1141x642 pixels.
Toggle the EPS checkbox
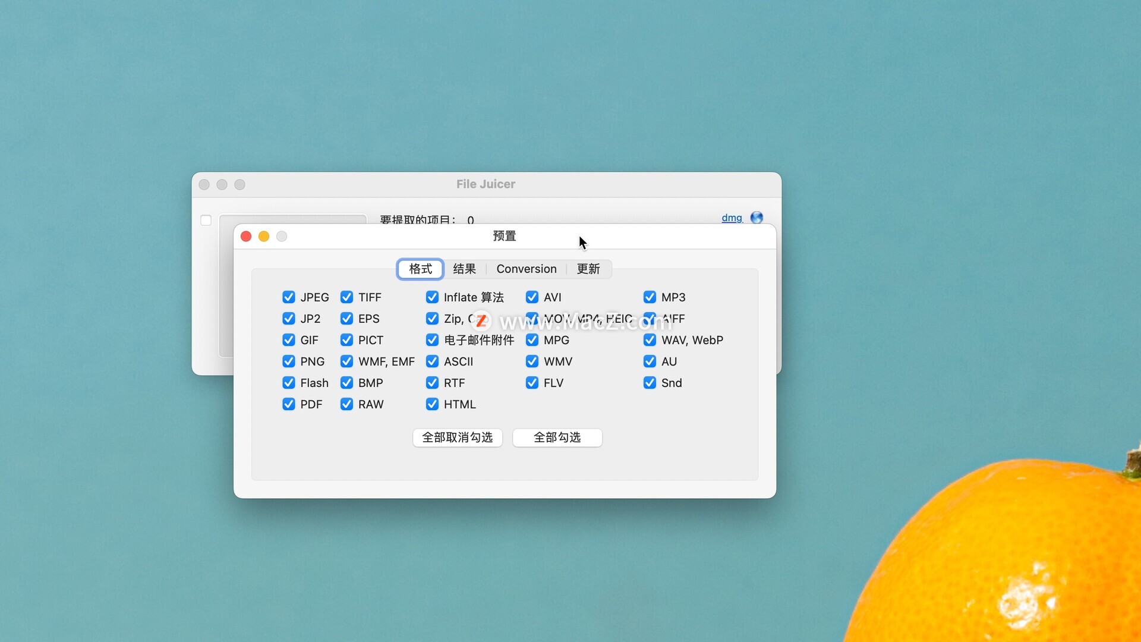(x=347, y=319)
